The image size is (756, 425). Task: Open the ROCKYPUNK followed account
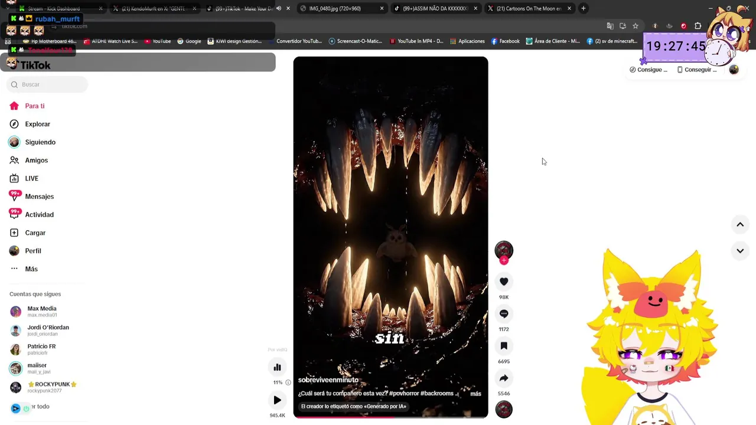44,387
